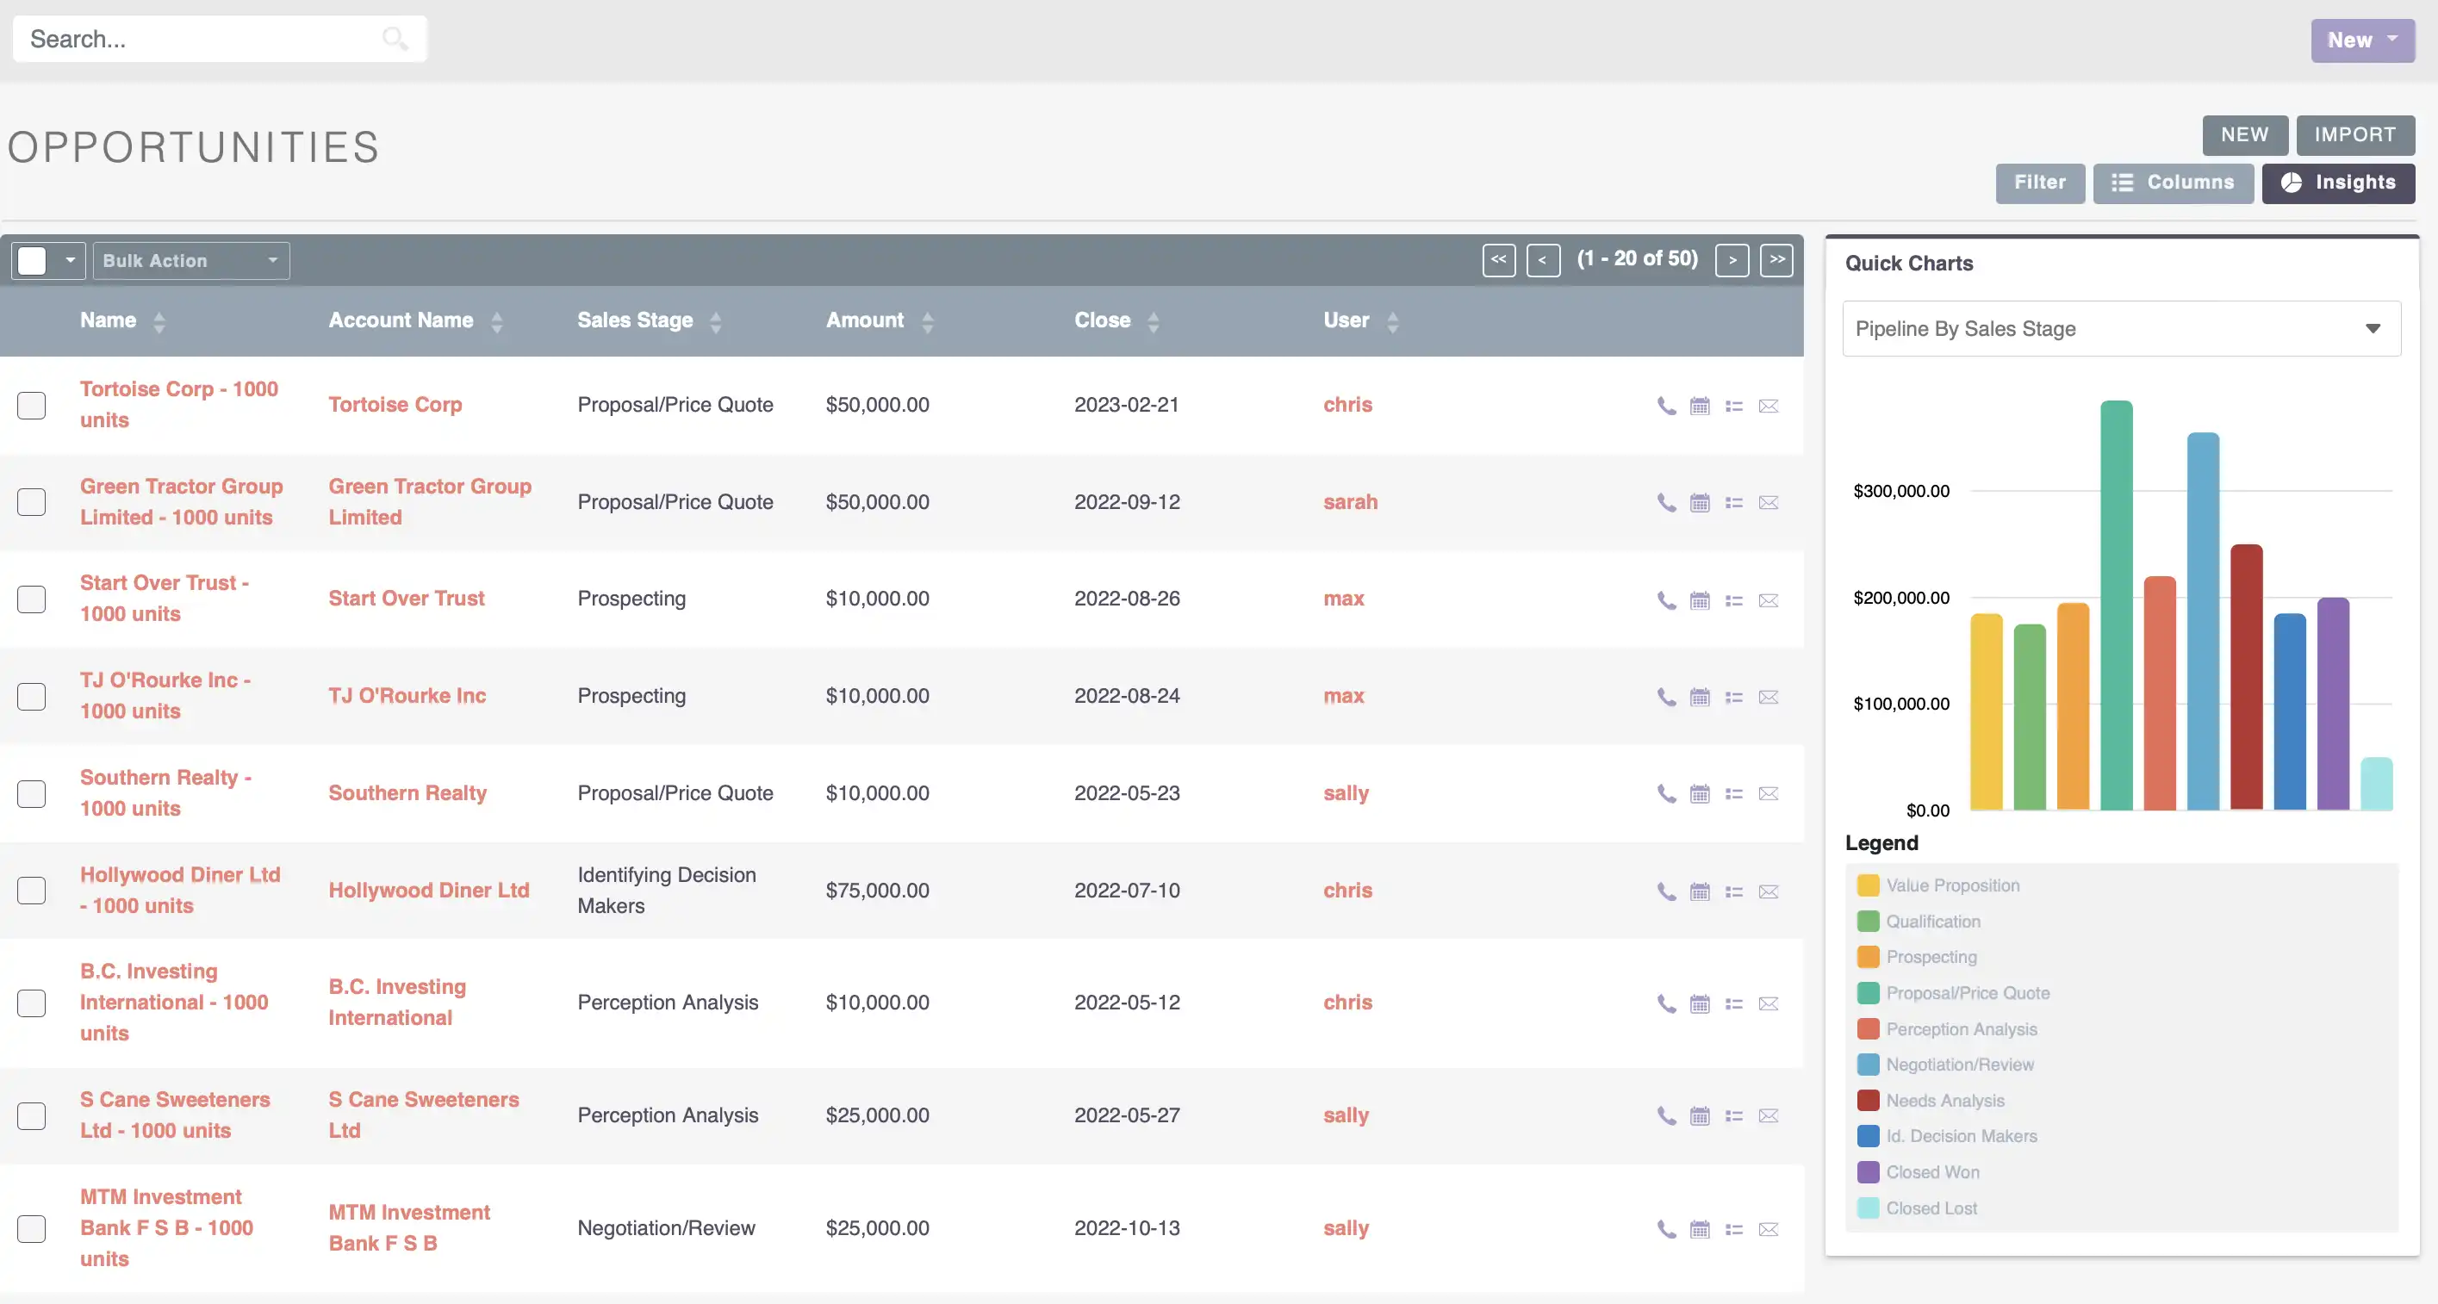Viewport: 2438px width, 1304px height.
Task: Expand the Columns selector dropdown
Action: point(2172,181)
